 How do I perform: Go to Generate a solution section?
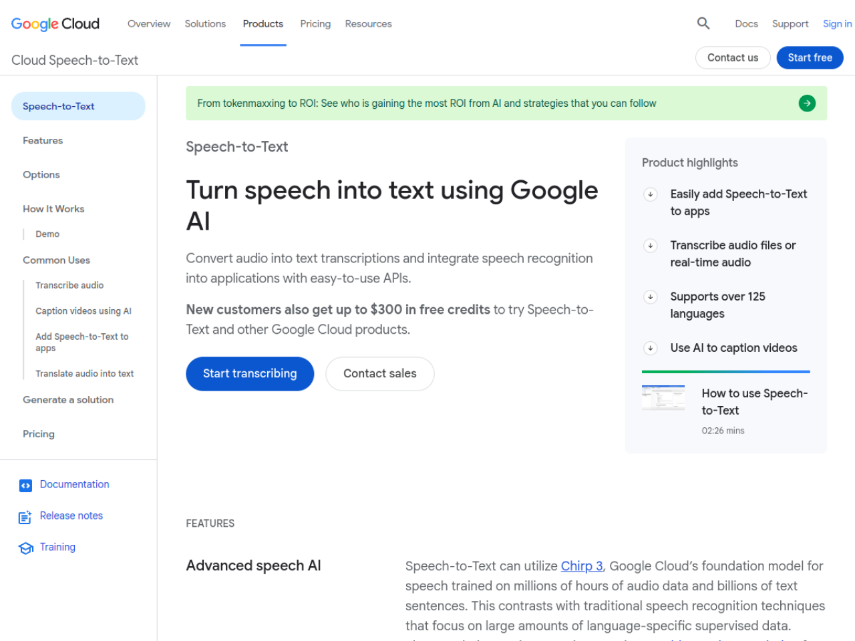[68, 400]
